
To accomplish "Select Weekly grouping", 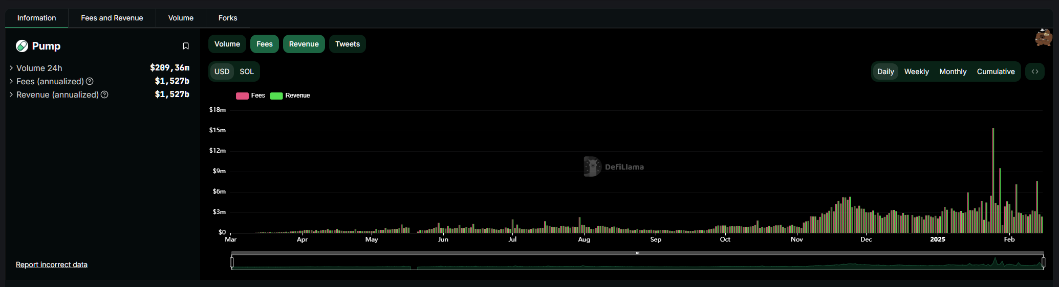I will 917,71.
